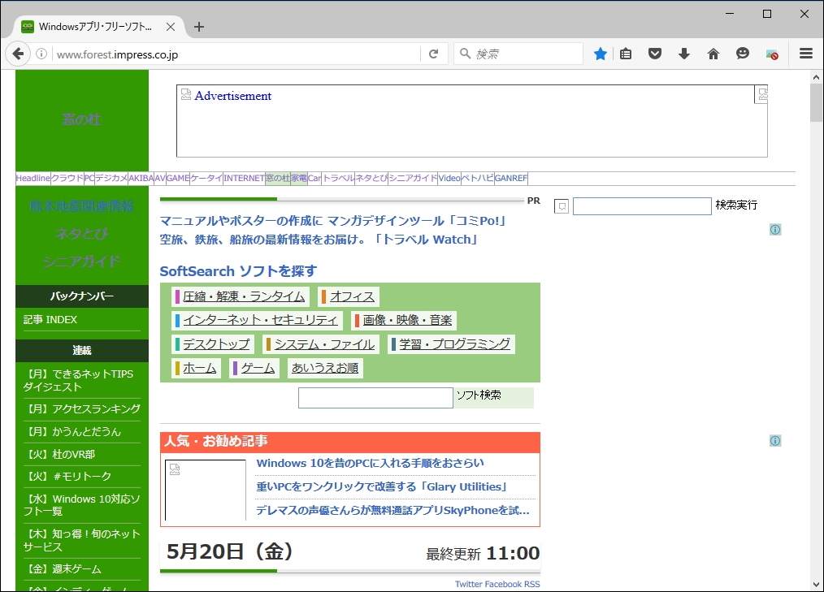824x592 pixels.
Task: Open the search engine dropdown in the search bar
Action: (x=465, y=54)
